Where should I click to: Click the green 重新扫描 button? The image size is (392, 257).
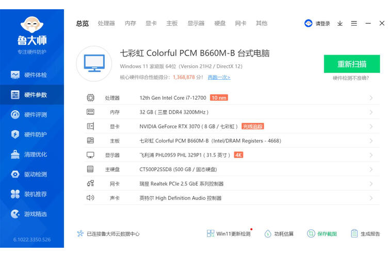tap(352, 64)
